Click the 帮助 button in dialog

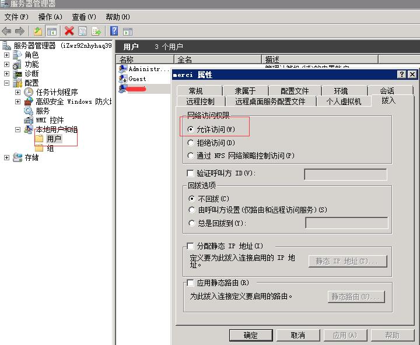(x=393, y=335)
